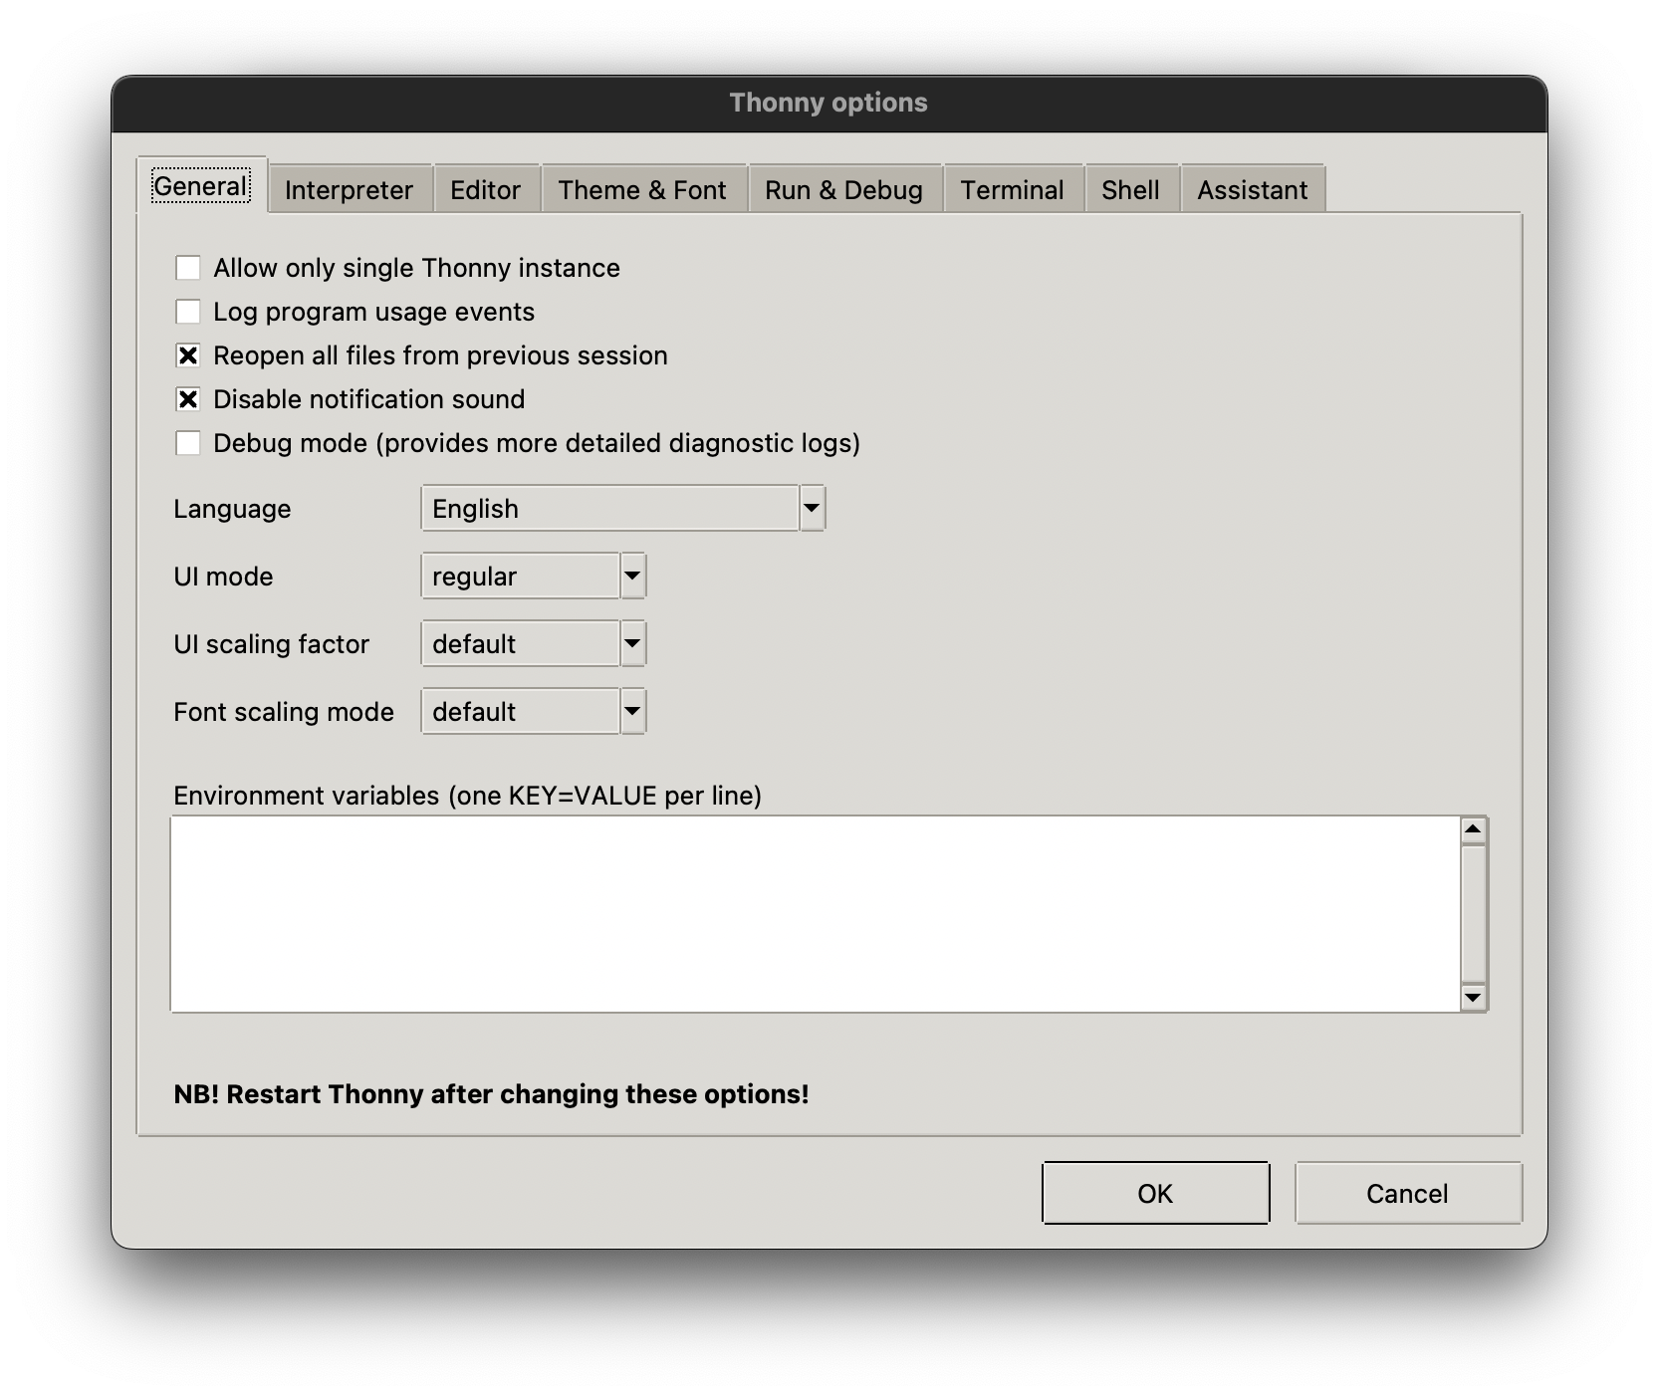Open the Shell settings tab
This screenshot has height=1396, width=1659.
pos(1130,190)
